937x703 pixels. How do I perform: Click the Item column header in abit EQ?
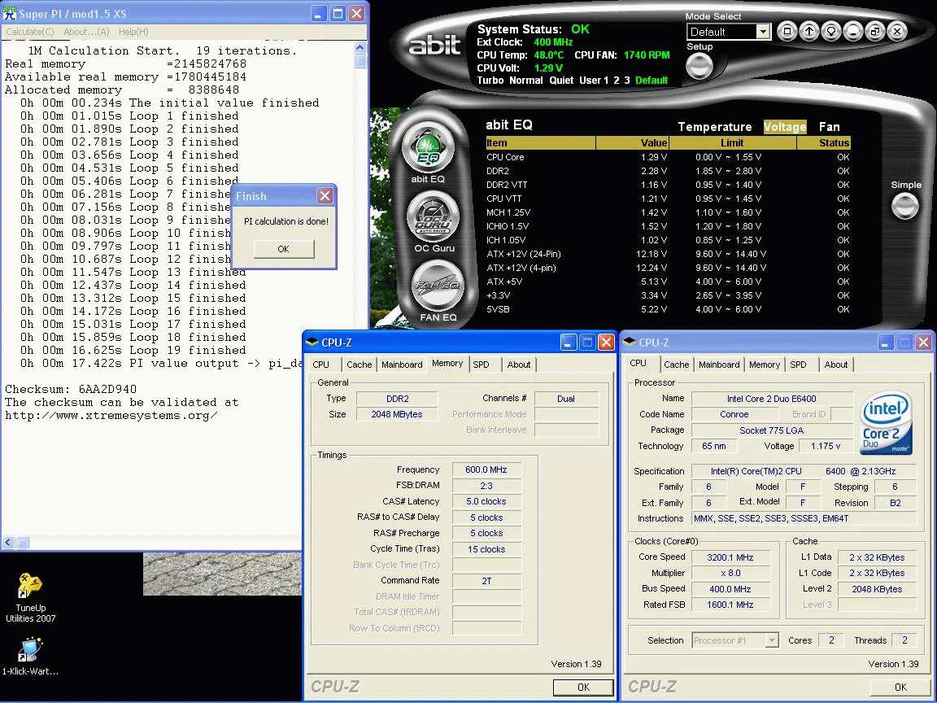[x=541, y=143]
